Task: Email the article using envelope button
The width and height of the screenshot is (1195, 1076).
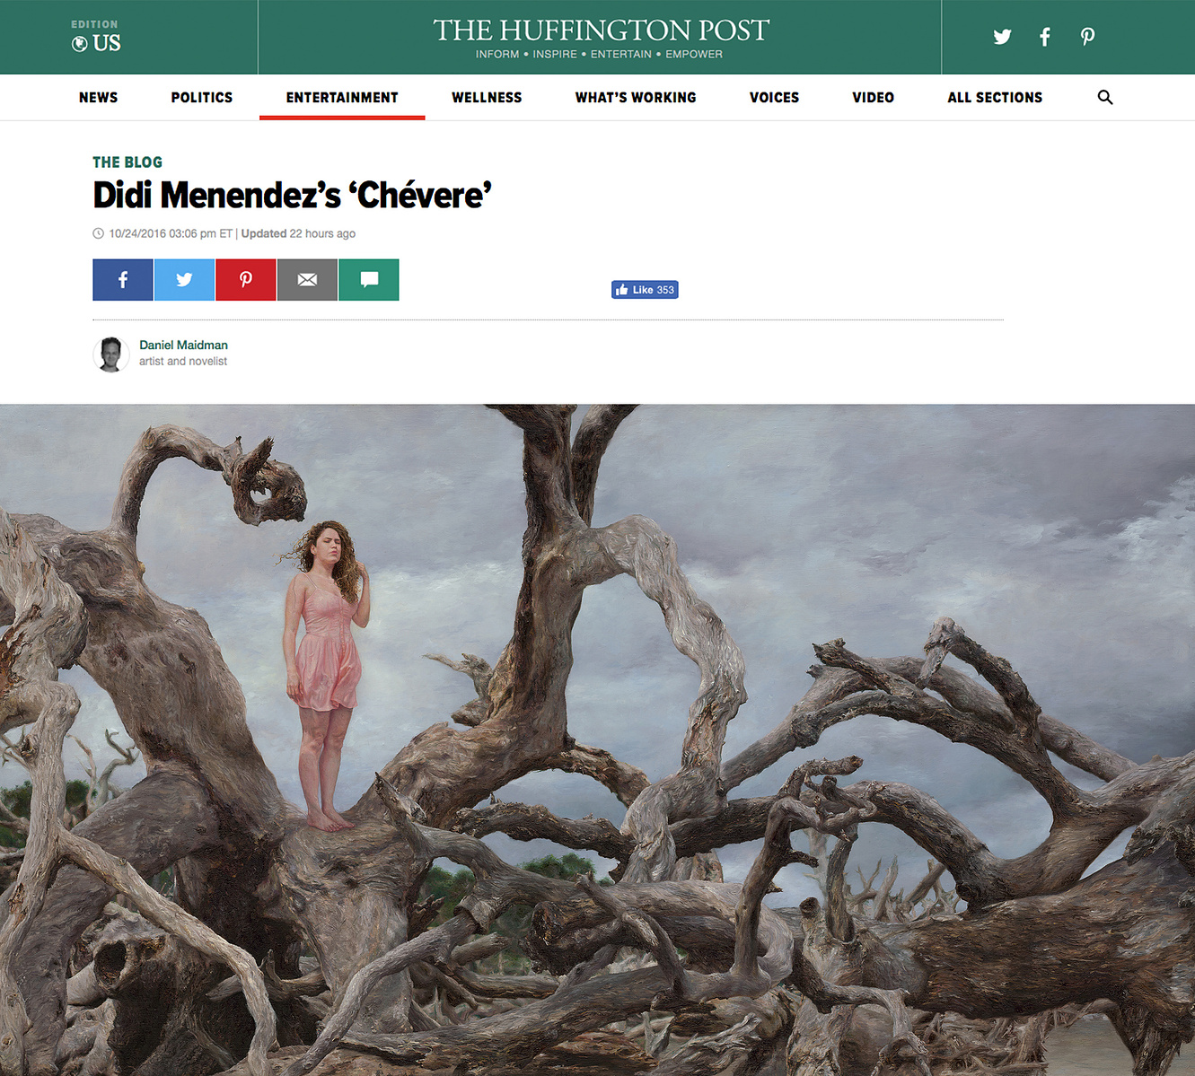Action: tap(307, 280)
